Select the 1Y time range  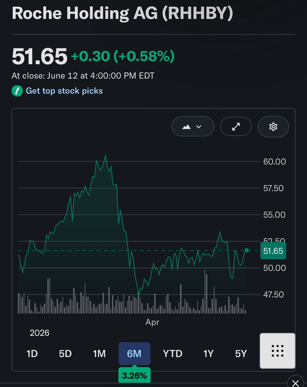coord(208,354)
